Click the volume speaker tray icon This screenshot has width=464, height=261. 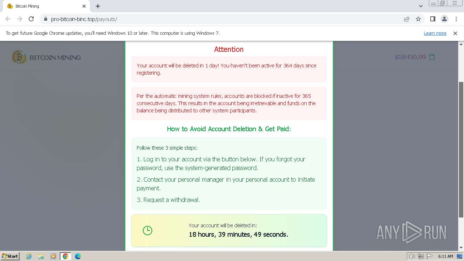click(412, 256)
